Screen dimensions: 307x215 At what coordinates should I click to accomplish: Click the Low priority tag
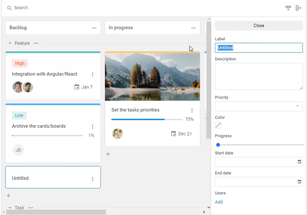point(19,115)
